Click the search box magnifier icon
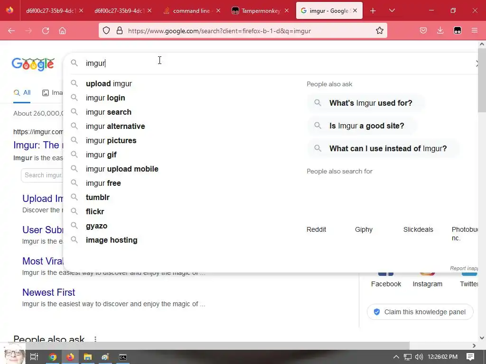This screenshot has width=486, height=364. tap(74, 63)
